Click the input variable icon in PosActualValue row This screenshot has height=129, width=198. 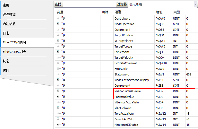[63, 96]
